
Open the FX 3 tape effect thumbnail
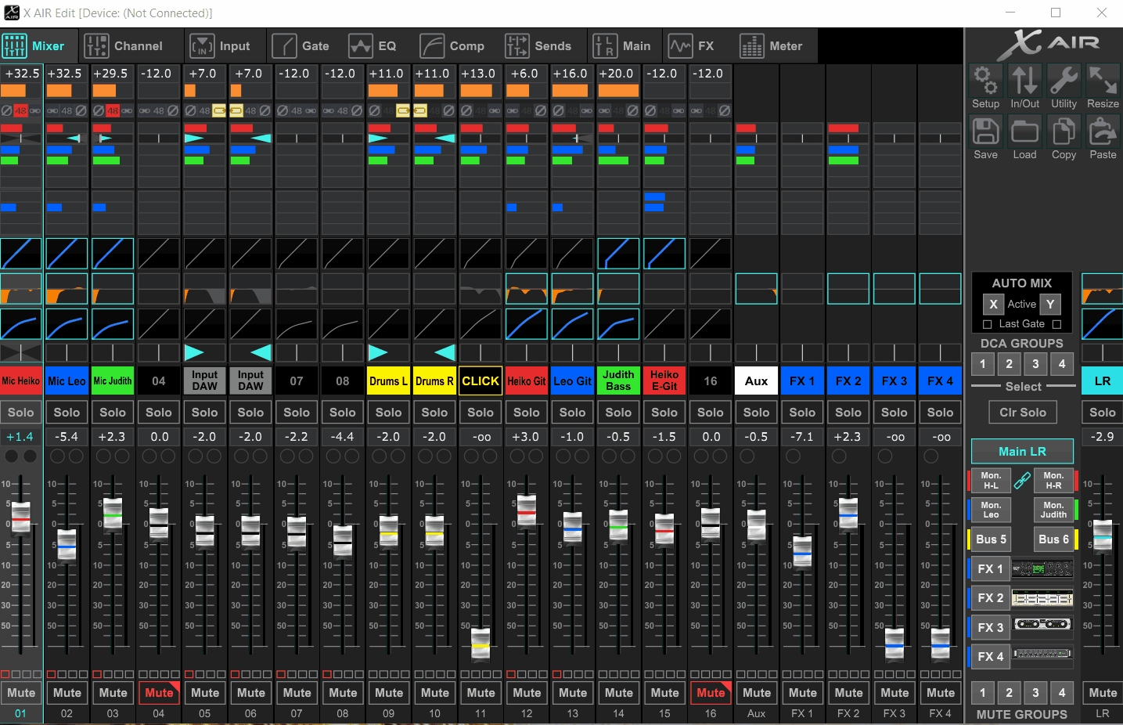(x=1042, y=624)
